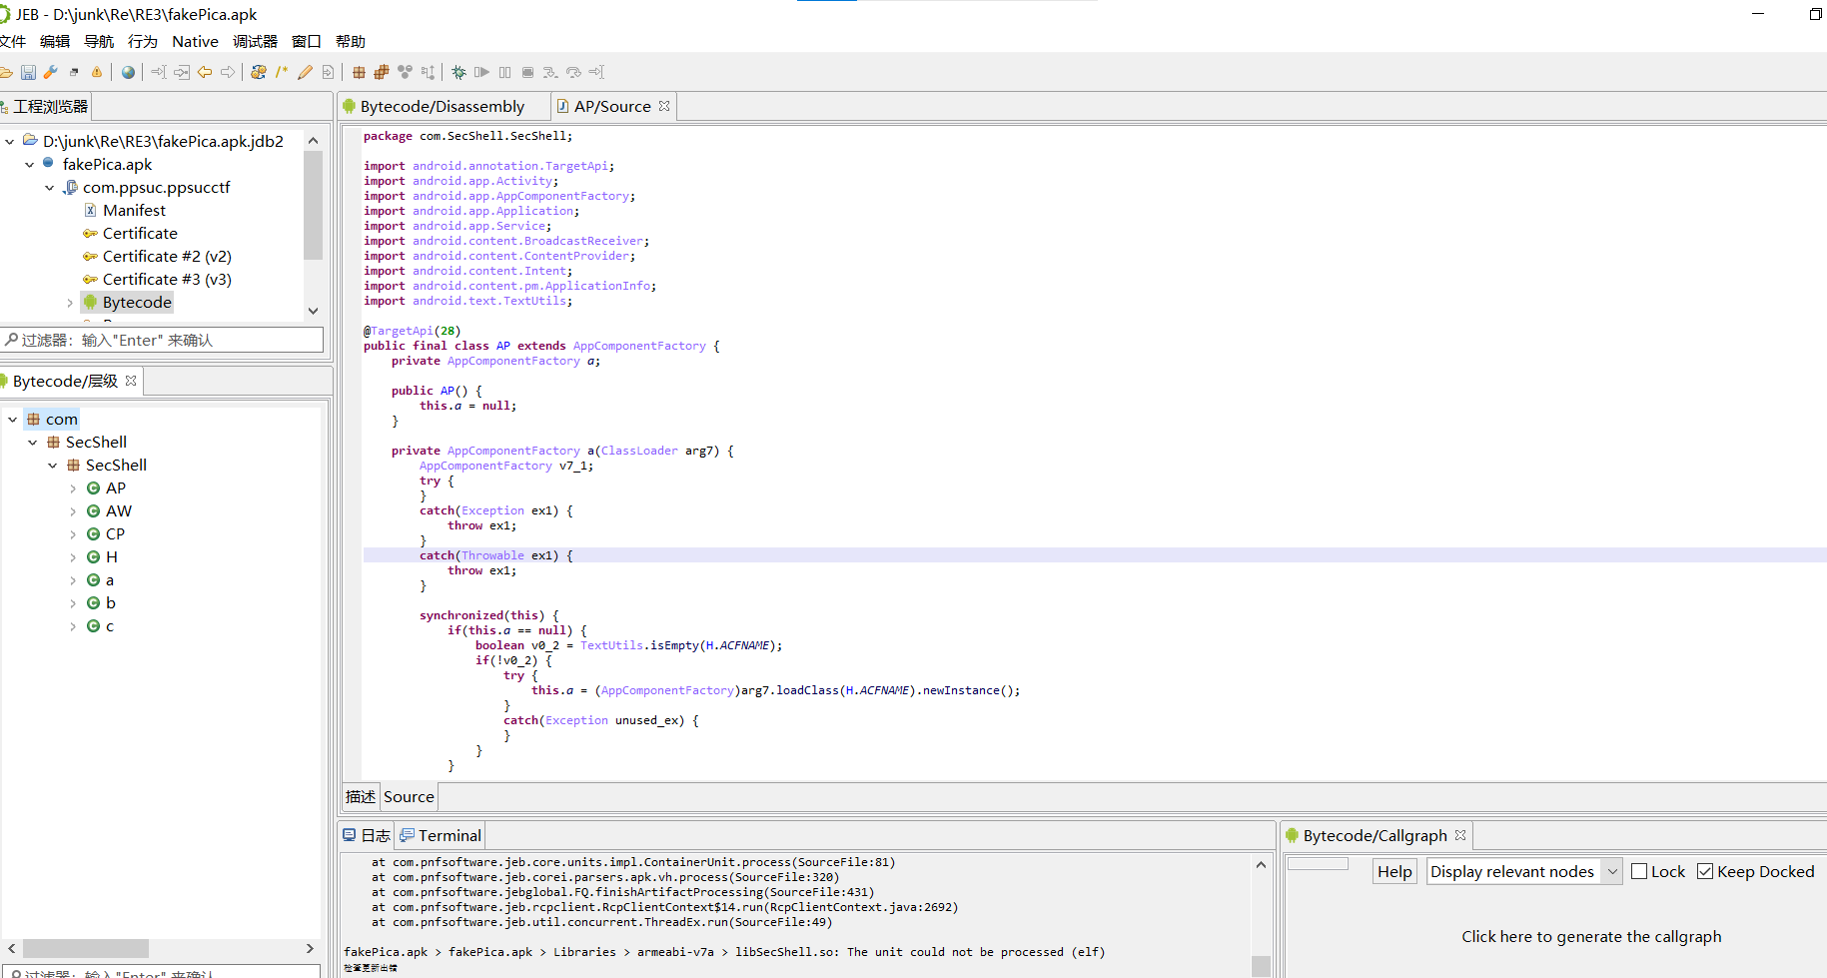Screen dimensions: 1827x978
Task: Expand the AW class node
Action: tap(73, 511)
